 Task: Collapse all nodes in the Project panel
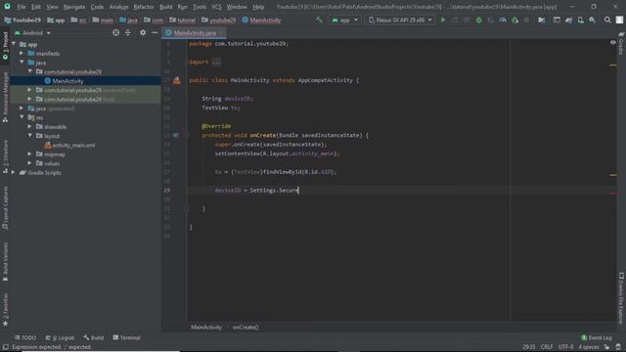coord(128,32)
